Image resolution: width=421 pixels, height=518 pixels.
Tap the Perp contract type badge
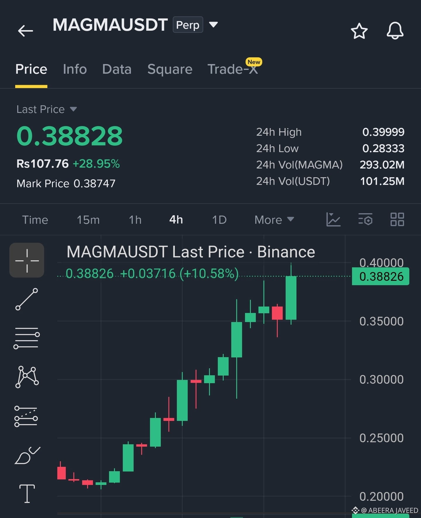188,25
